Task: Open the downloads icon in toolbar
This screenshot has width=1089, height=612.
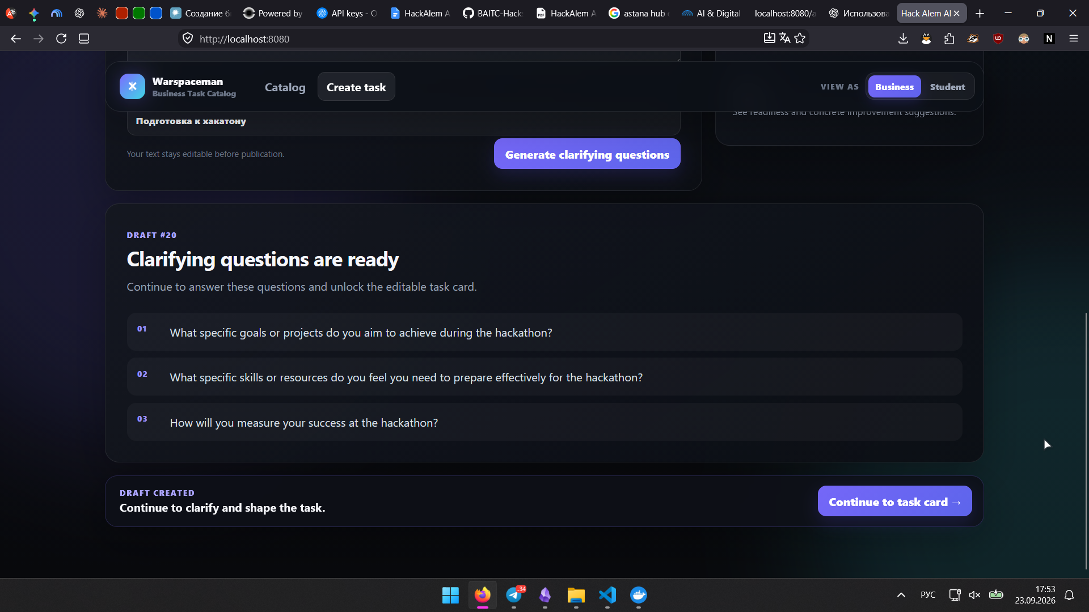Action: click(x=904, y=39)
